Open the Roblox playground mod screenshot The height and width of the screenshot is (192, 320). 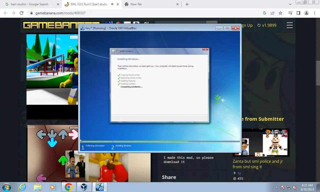[52, 69]
